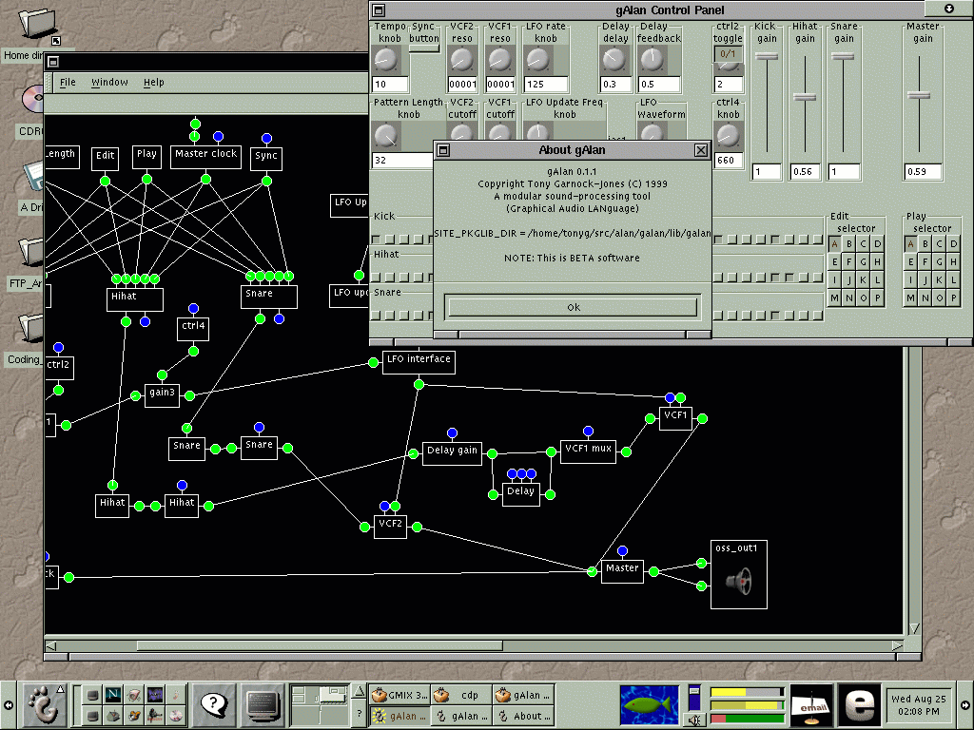Click the Tempo knob value field

coord(390,85)
